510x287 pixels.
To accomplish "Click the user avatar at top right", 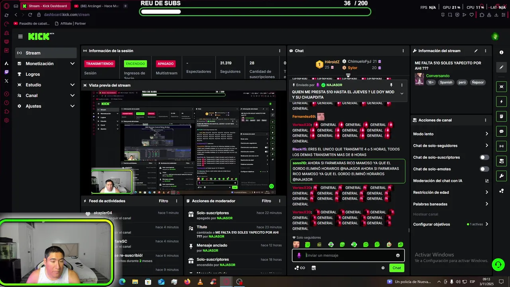I will 495,37.
